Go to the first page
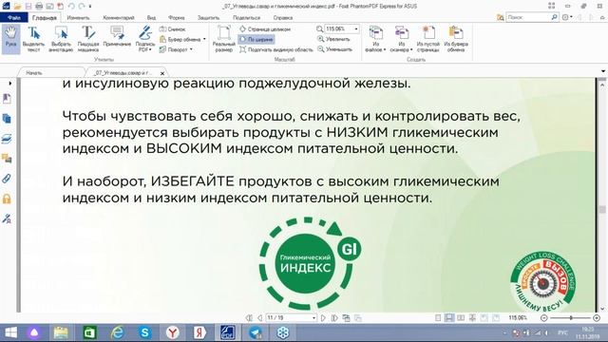This screenshot has height=342, width=608. [249, 318]
